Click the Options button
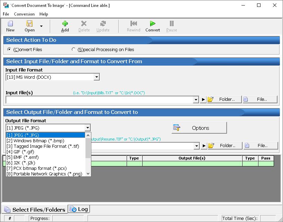 [199, 128]
